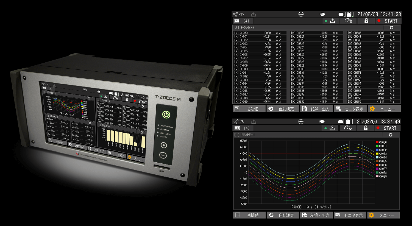This screenshot has height=226, width=412.
Task: Click the power plug icon on 13:41:33 screen
Action: pyautogui.click(x=322, y=14)
